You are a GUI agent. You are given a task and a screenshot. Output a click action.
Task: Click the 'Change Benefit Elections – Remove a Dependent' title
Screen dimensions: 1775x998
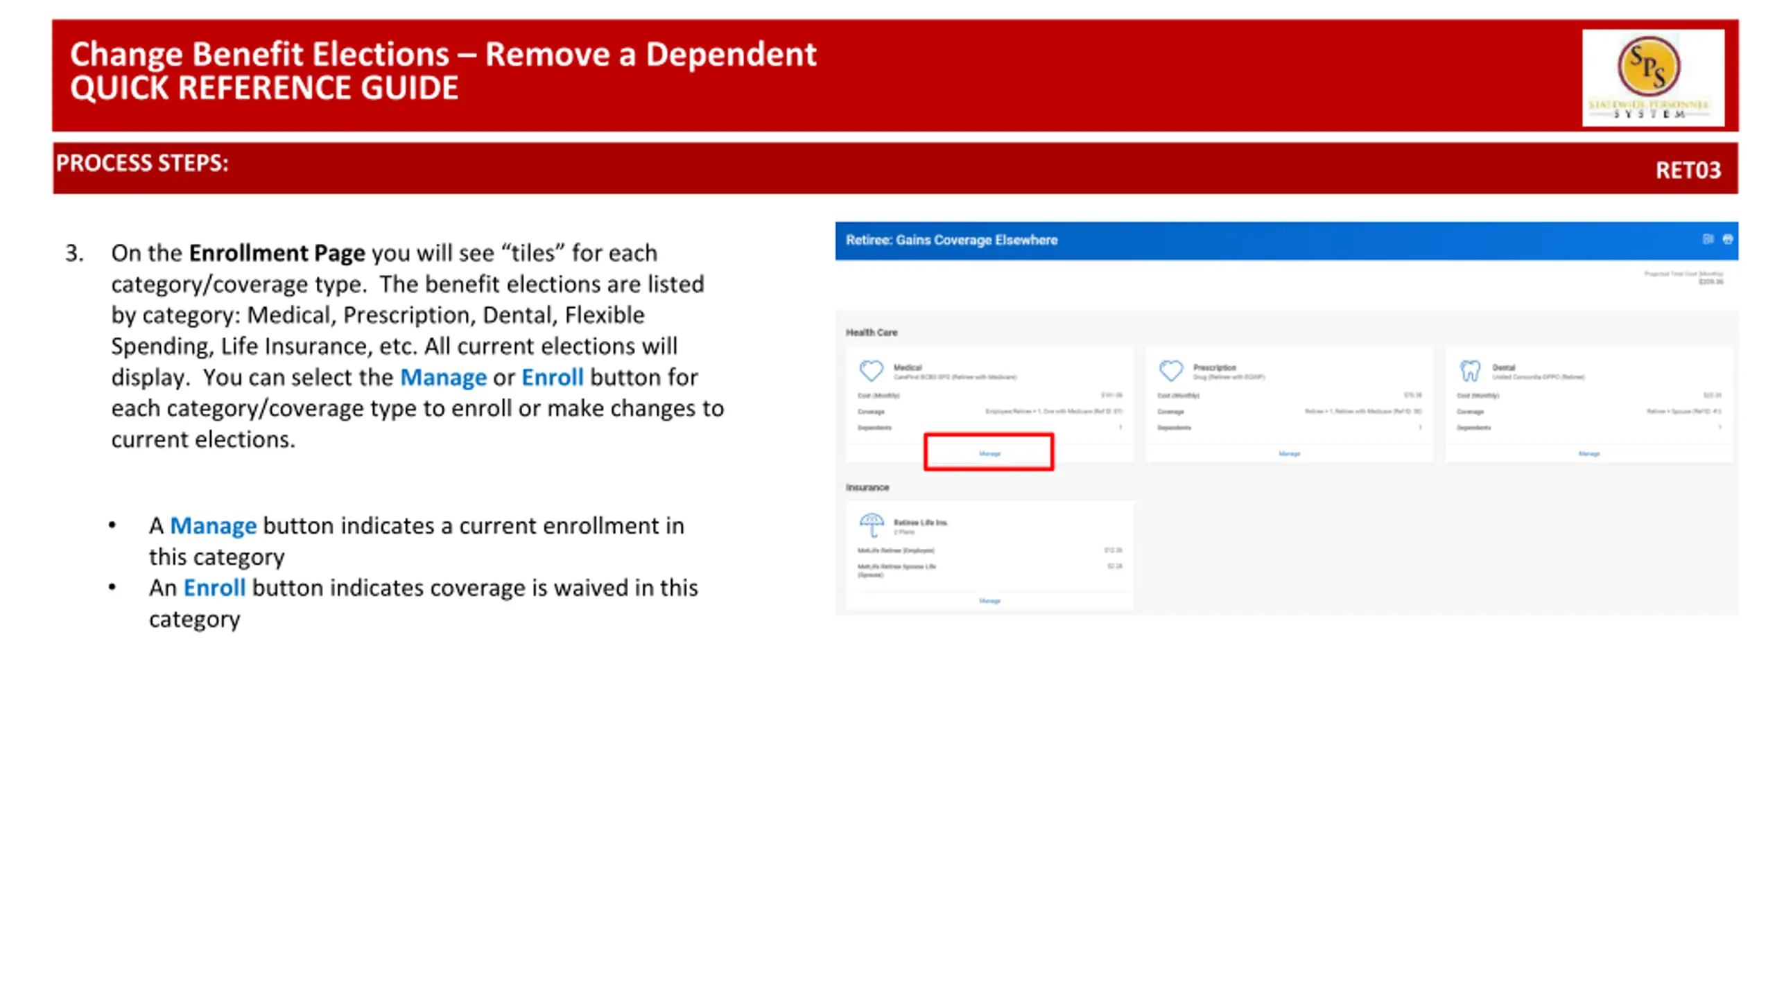pyautogui.click(x=443, y=54)
